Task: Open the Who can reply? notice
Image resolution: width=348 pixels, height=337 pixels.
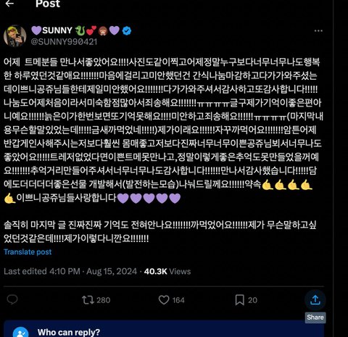Action: [x=164, y=329]
